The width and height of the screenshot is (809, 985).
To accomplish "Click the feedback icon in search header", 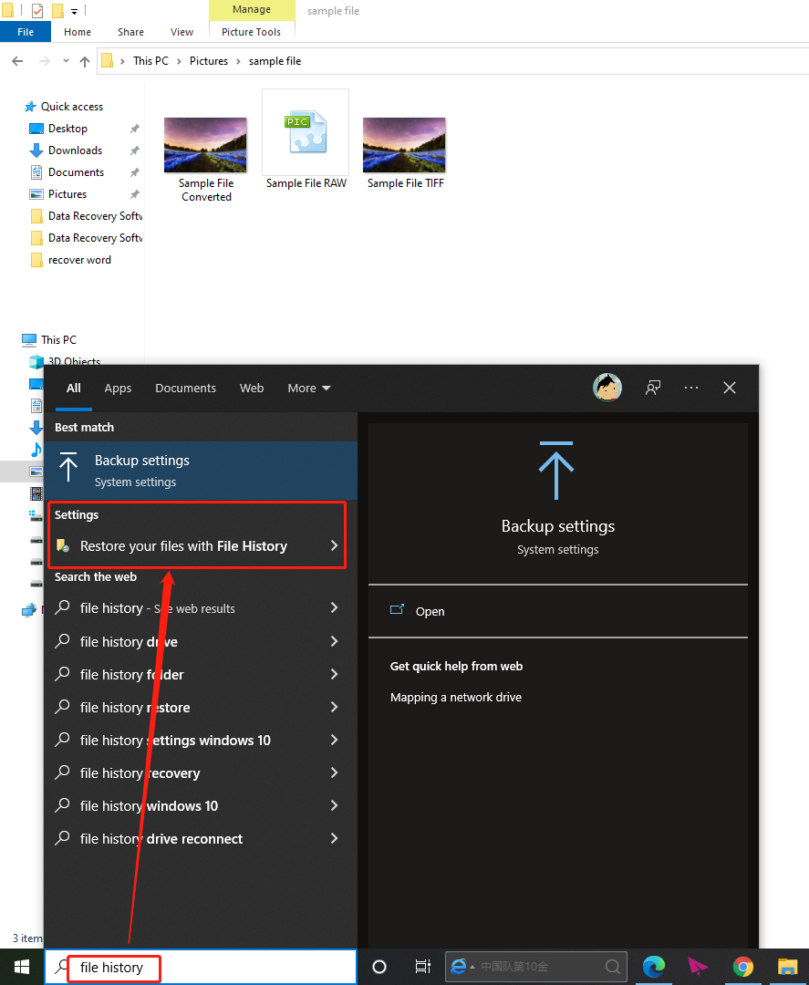I will pyautogui.click(x=653, y=388).
